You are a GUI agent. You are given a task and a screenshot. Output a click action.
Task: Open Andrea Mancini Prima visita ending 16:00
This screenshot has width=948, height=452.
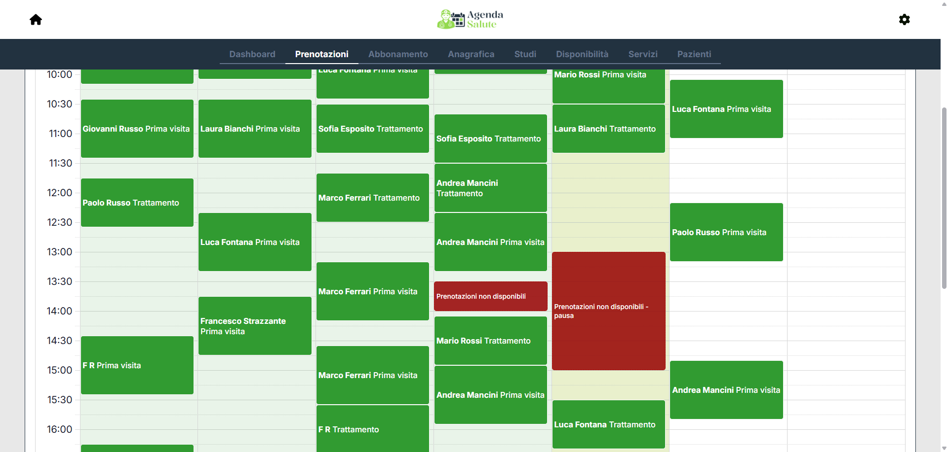(x=726, y=390)
